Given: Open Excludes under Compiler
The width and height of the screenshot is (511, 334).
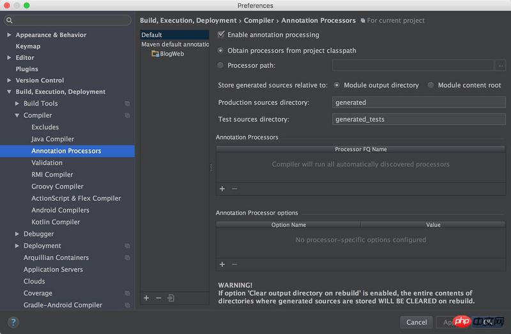Looking at the screenshot, I should pos(45,127).
